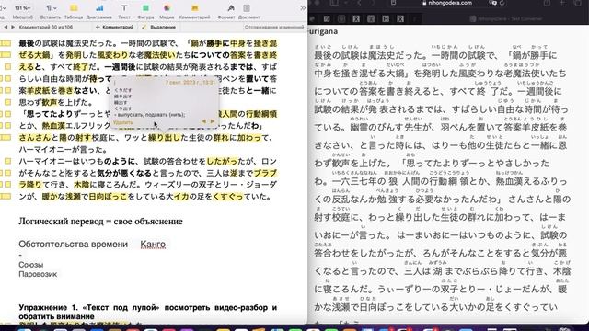Screen dimensions: 589x331
Task: Click the plus Комментарий button
Action: pos(114,27)
